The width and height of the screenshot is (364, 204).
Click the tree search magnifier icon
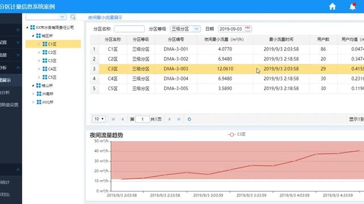[73, 17]
